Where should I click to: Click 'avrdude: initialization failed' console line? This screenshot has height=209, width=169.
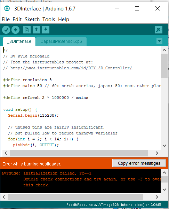click(x=47, y=173)
